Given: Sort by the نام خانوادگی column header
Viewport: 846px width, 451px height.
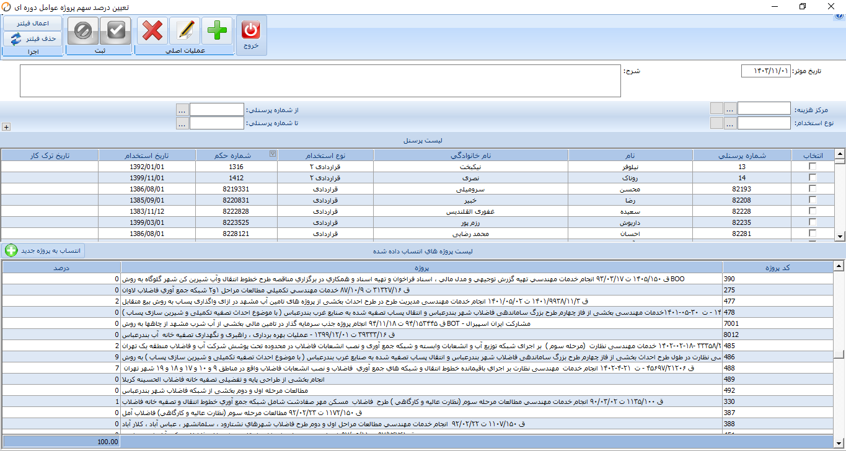Looking at the screenshot, I should click(471, 155).
